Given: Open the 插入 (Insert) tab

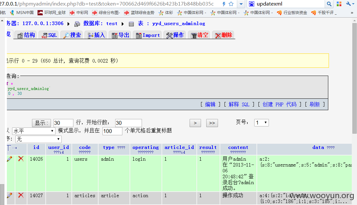Looking at the screenshot, I should click(x=96, y=35).
